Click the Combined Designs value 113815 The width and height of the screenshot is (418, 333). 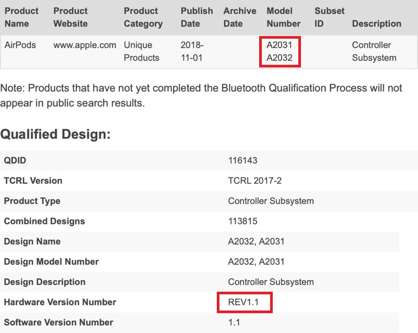(x=243, y=221)
